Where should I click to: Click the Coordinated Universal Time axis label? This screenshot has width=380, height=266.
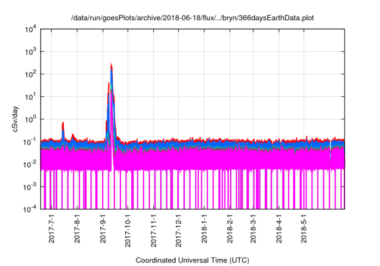pyautogui.click(x=192, y=260)
